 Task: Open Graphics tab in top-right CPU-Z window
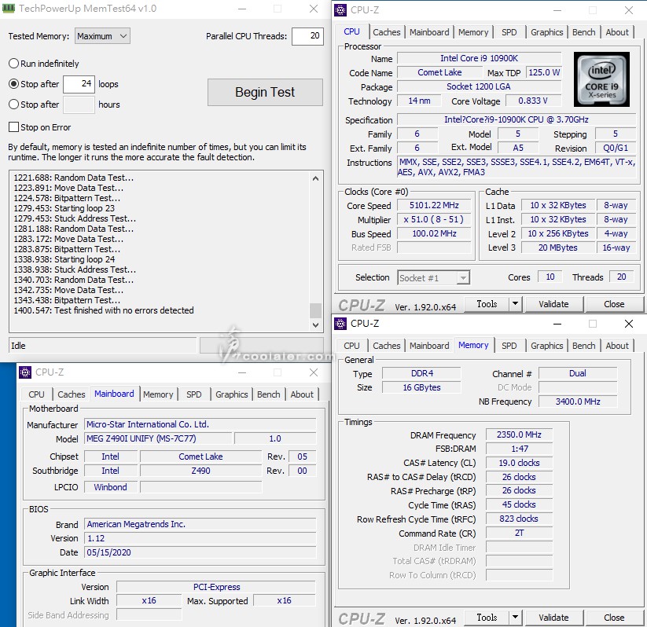[546, 32]
